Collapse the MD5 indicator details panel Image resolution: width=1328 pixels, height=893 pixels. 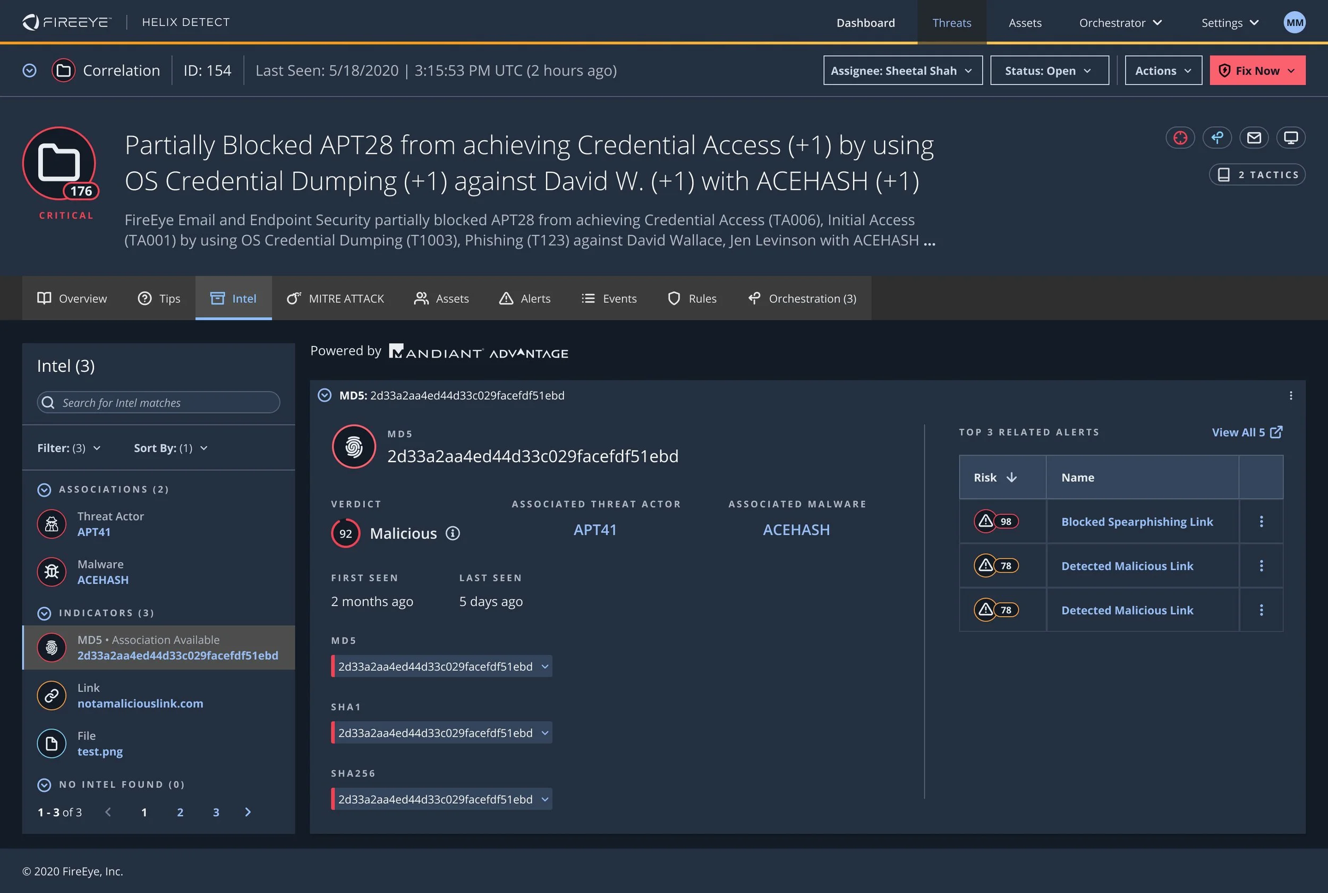coord(325,395)
